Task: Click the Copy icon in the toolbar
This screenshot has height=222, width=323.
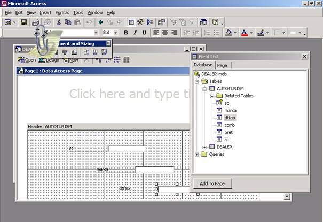Action: point(68,22)
